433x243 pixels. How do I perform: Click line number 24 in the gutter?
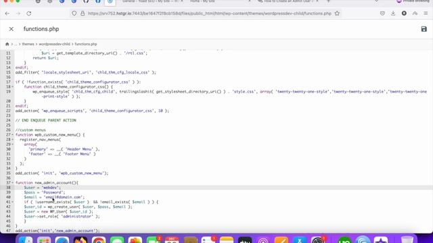8,120
